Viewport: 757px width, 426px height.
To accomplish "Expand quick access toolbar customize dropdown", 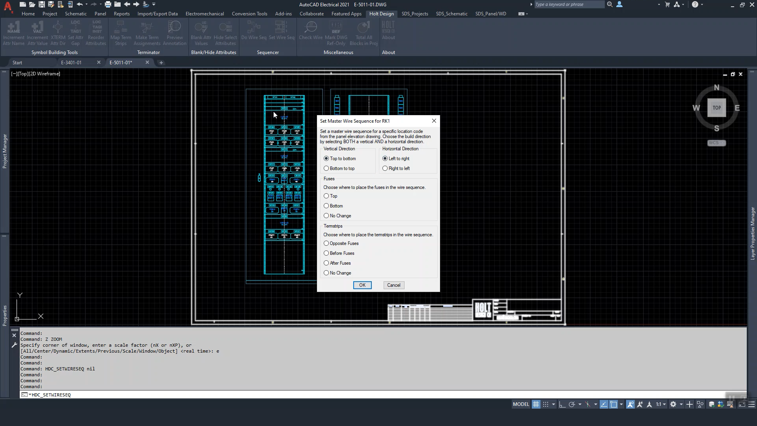I will (154, 4).
